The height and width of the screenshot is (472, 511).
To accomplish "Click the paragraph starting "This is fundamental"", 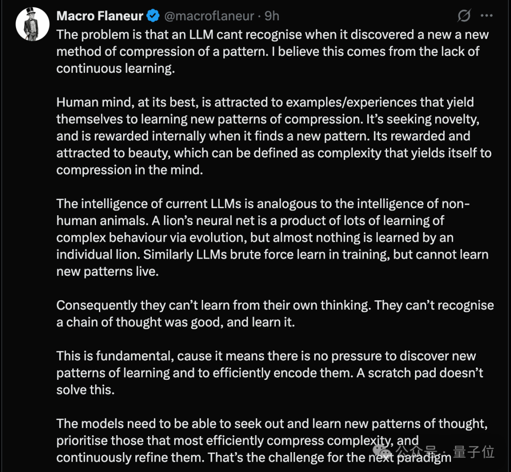I will [x=270, y=373].
